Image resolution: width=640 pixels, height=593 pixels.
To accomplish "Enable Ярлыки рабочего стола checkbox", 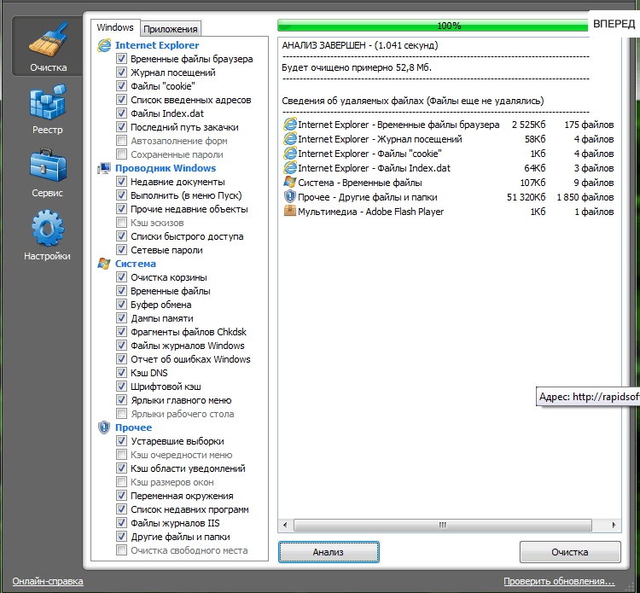I will click(121, 414).
